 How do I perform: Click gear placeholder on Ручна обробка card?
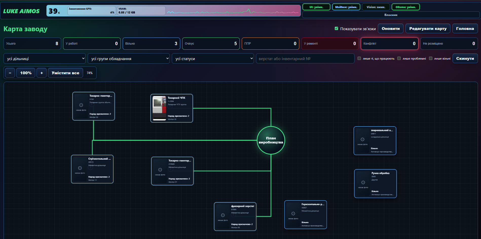(x=363, y=182)
